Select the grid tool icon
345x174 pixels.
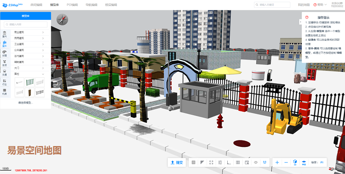[238, 162]
